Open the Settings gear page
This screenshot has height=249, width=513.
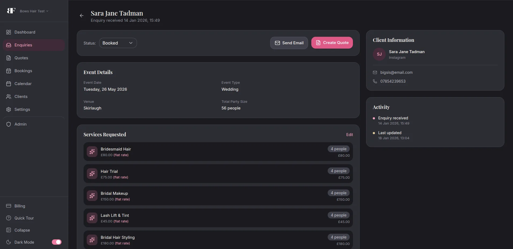22,109
